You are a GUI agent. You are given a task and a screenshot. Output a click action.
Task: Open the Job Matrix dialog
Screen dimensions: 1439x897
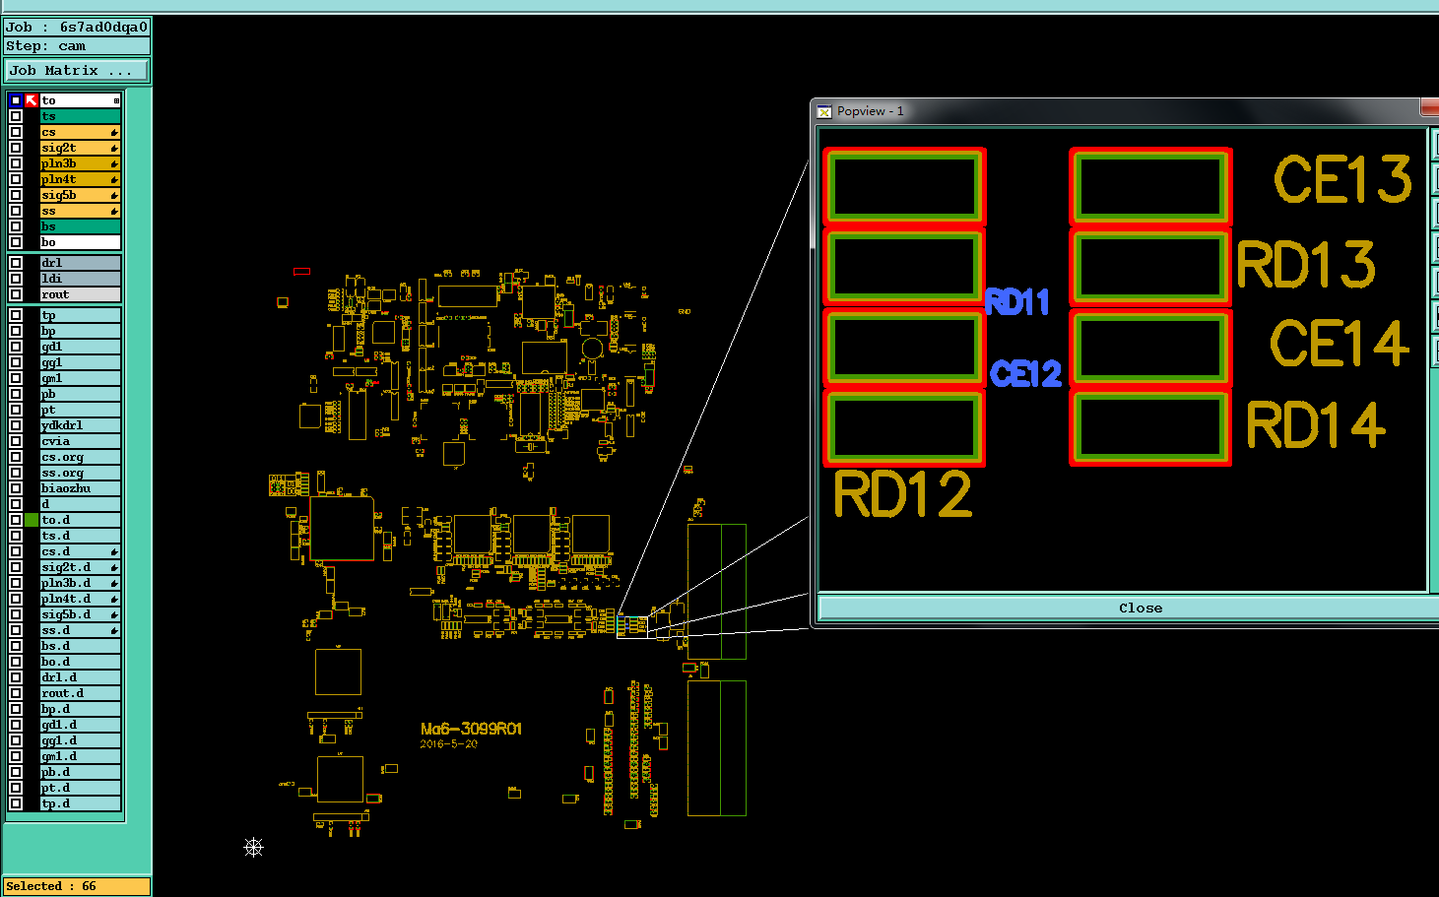[77, 71]
